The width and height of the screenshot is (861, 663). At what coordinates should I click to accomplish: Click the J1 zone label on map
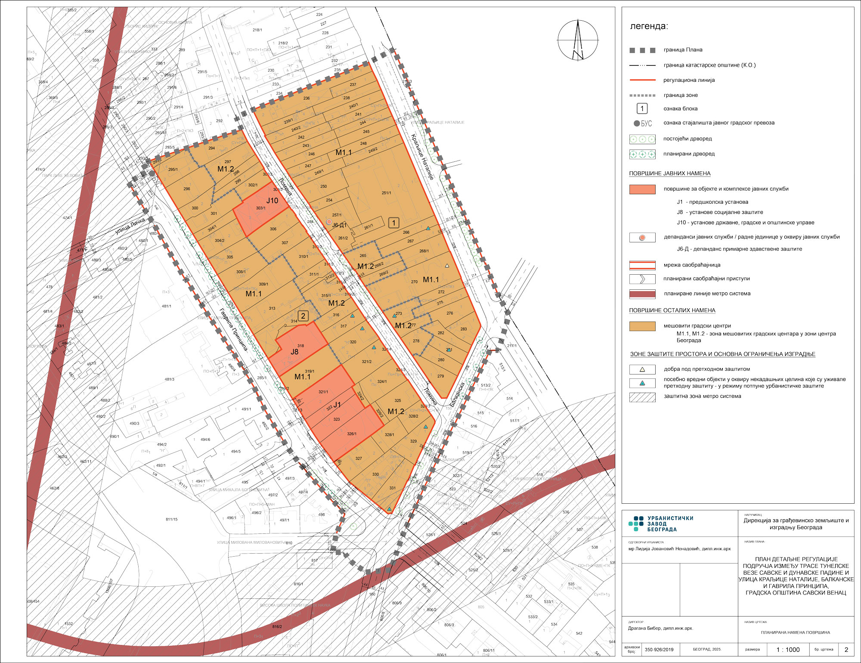tap(337, 405)
